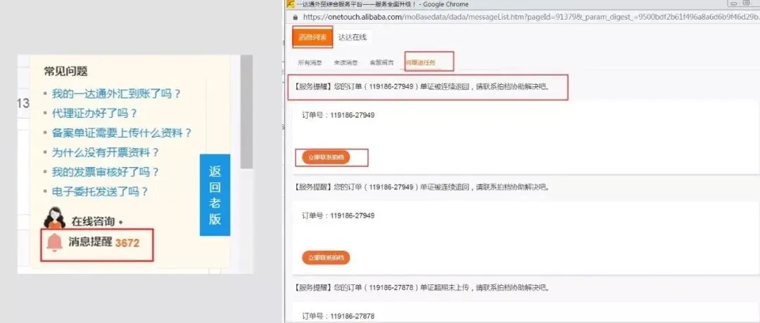Select the 所有消息 filter tab
Screen dimensions: 760x323
[310, 63]
